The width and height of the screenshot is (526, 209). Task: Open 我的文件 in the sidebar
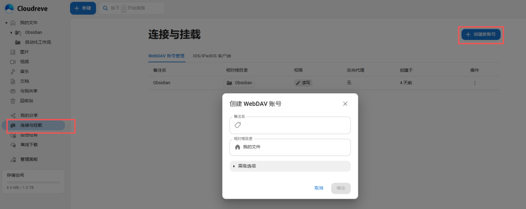(29, 23)
